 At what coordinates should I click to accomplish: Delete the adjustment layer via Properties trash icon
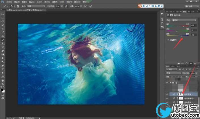coord(195,63)
